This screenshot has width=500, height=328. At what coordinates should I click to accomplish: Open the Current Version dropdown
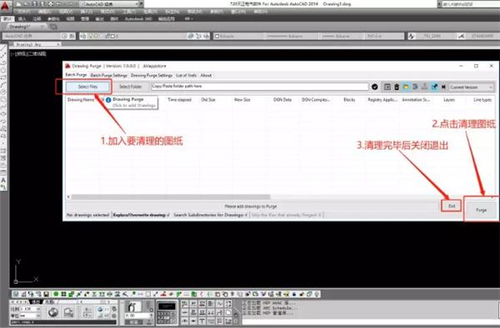pyautogui.click(x=472, y=87)
